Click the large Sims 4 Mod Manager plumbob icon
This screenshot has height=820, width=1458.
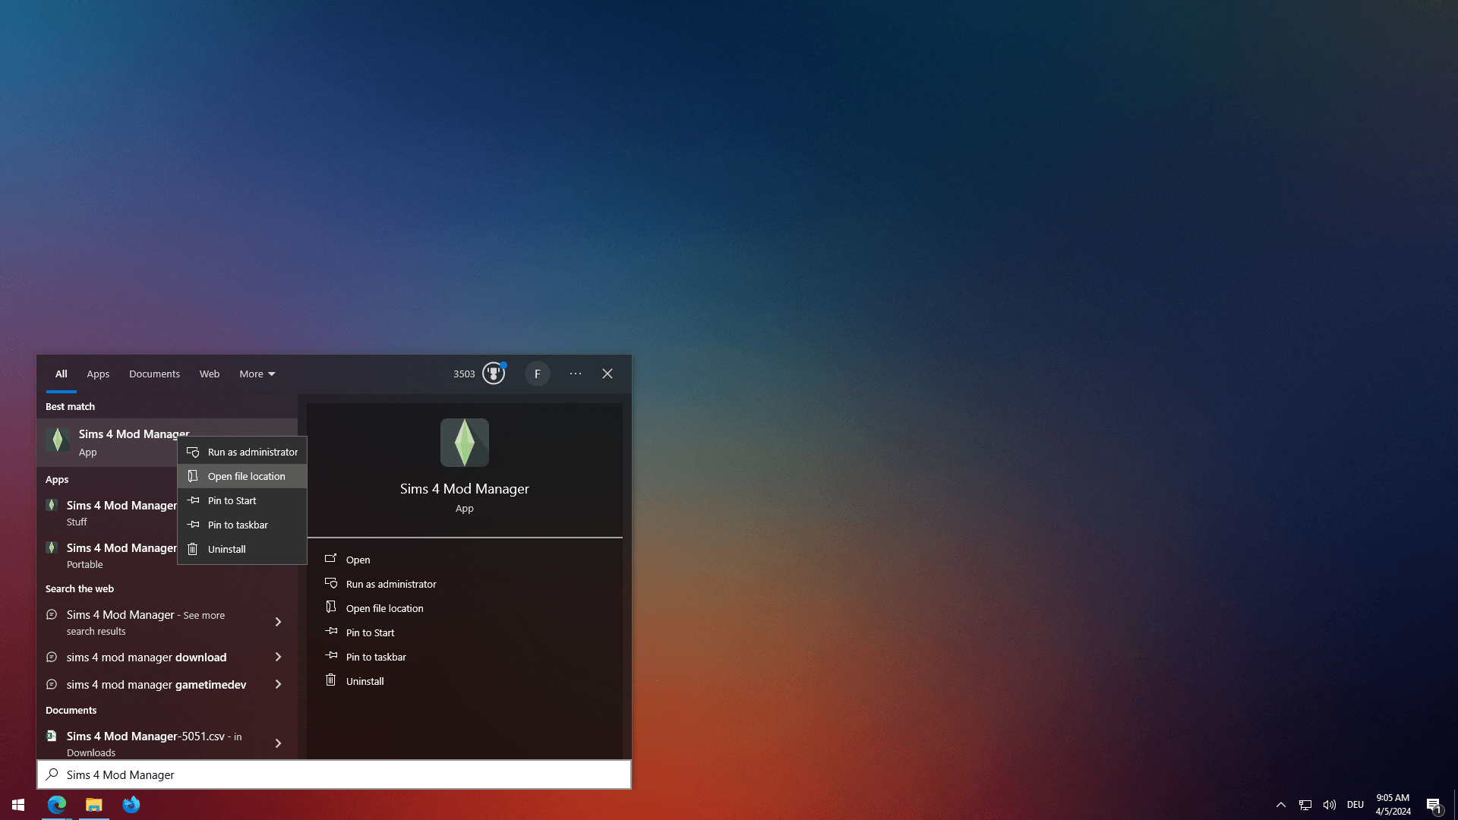tap(465, 443)
